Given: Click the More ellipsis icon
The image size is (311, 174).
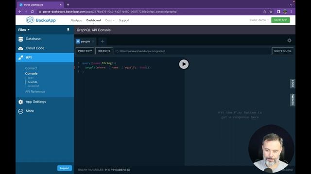Looking at the screenshot, I should 20,111.
